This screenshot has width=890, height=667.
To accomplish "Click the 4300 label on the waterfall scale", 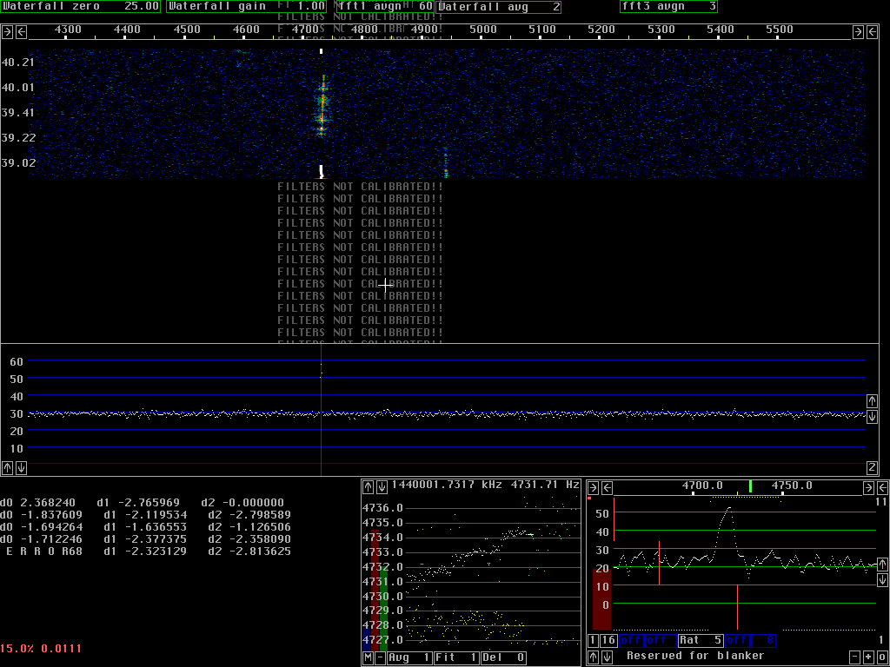I will click(68, 30).
